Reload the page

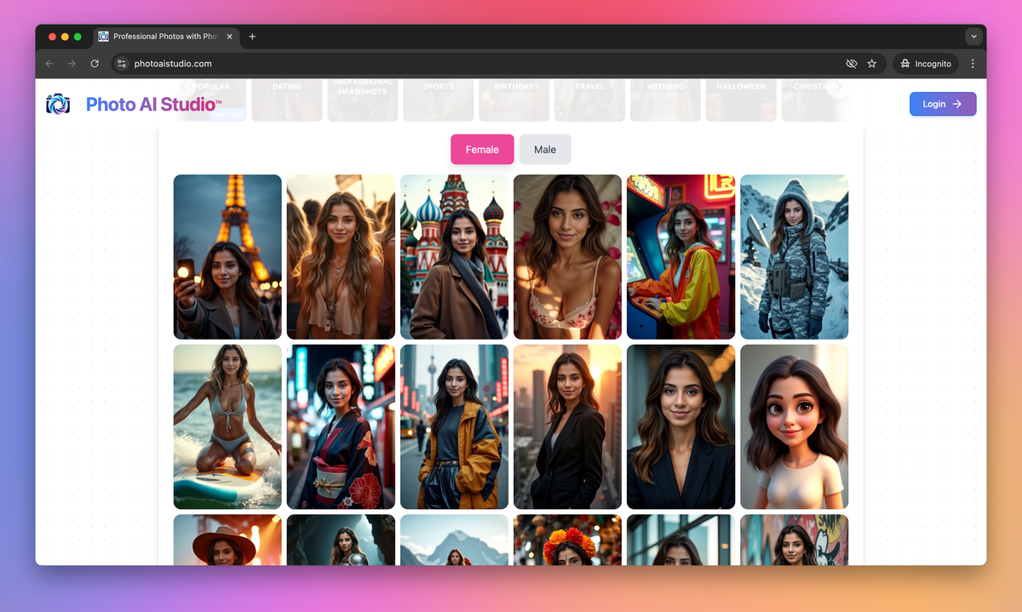(95, 64)
